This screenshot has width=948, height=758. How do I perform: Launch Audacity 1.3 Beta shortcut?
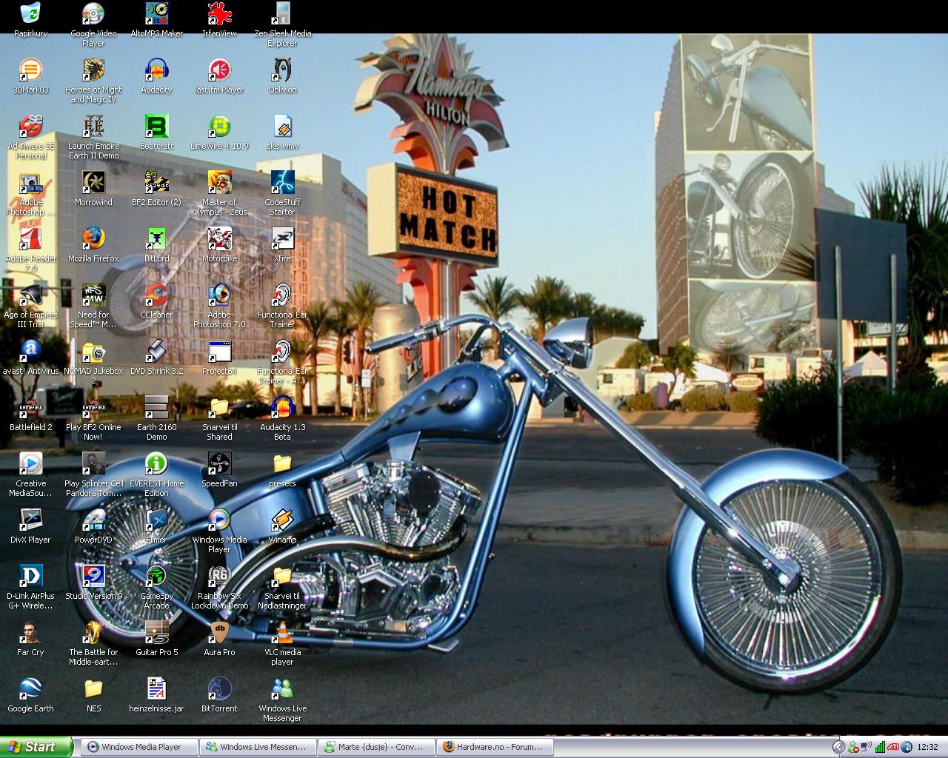click(282, 417)
